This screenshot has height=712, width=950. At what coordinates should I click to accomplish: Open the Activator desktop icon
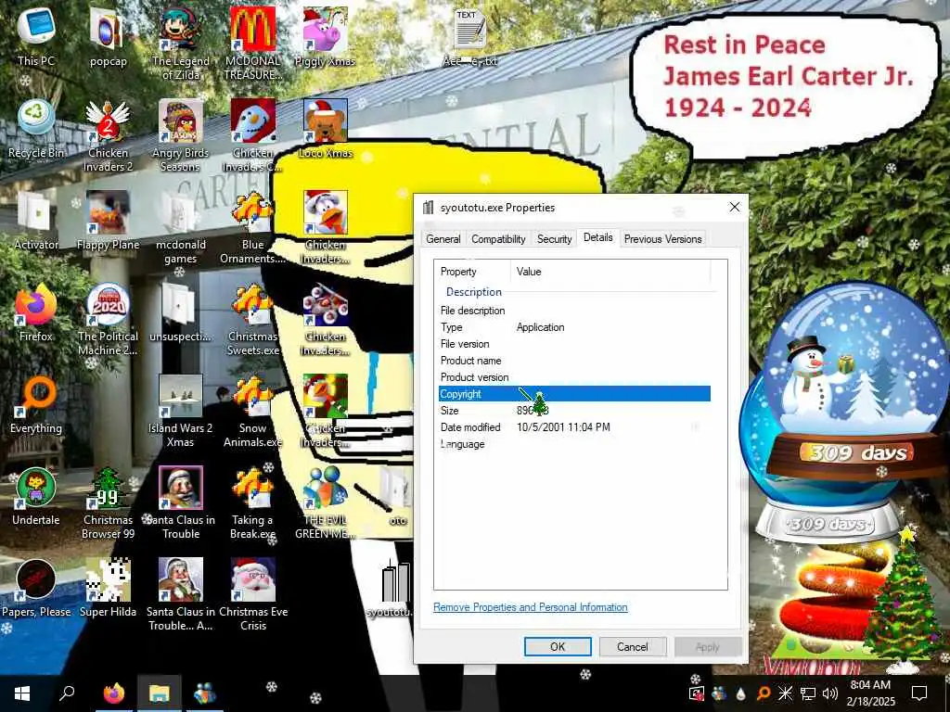(x=36, y=222)
